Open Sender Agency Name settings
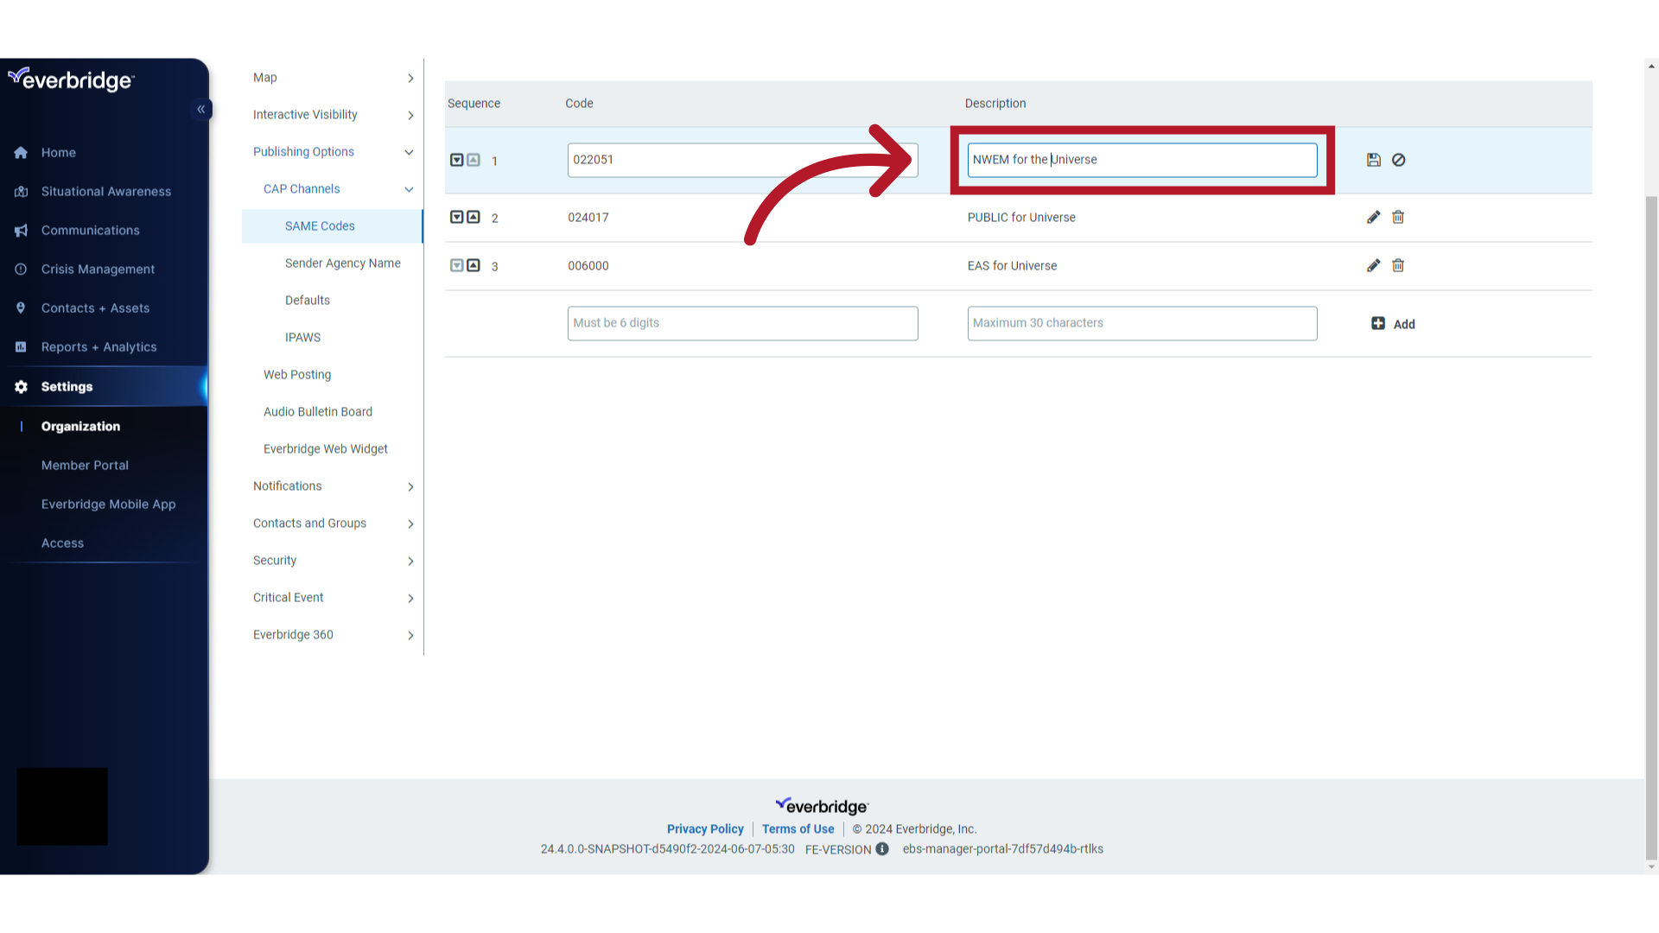Image resolution: width=1659 pixels, height=933 pixels. 342,262
